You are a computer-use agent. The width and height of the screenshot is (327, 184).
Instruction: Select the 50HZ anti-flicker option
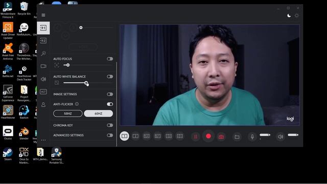pos(68,113)
